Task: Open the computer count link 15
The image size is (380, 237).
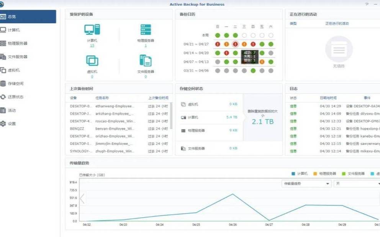Action: click(x=92, y=45)
